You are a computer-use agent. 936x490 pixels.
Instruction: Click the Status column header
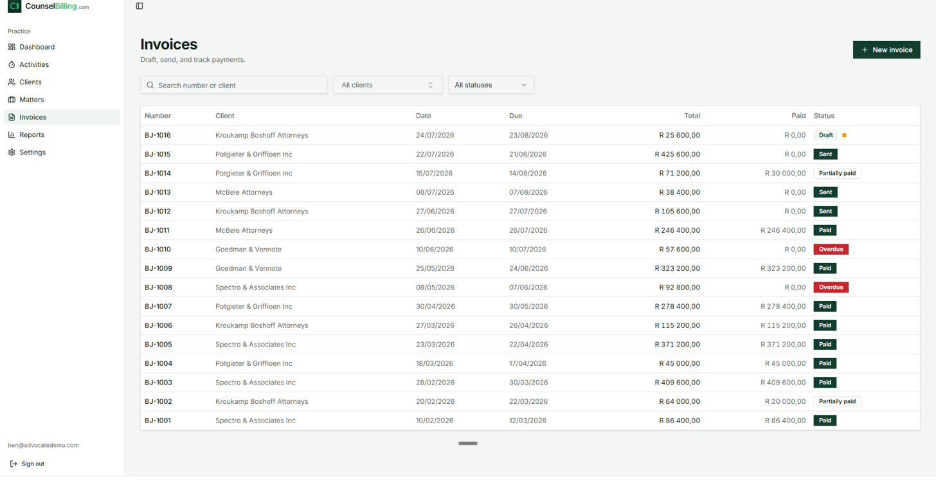[824, 116]
